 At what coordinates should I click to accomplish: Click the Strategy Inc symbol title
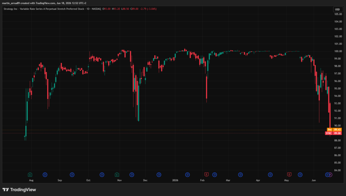(44, 9)
